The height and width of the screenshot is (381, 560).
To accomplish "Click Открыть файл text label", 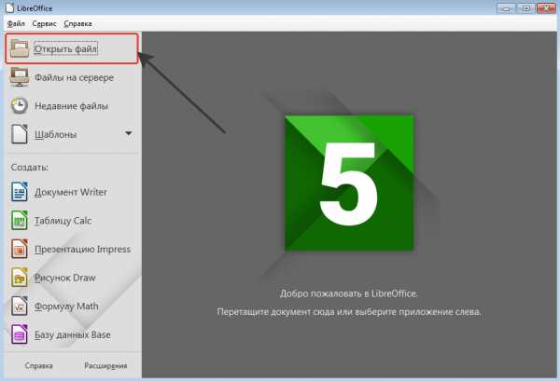I will (65, 48).
